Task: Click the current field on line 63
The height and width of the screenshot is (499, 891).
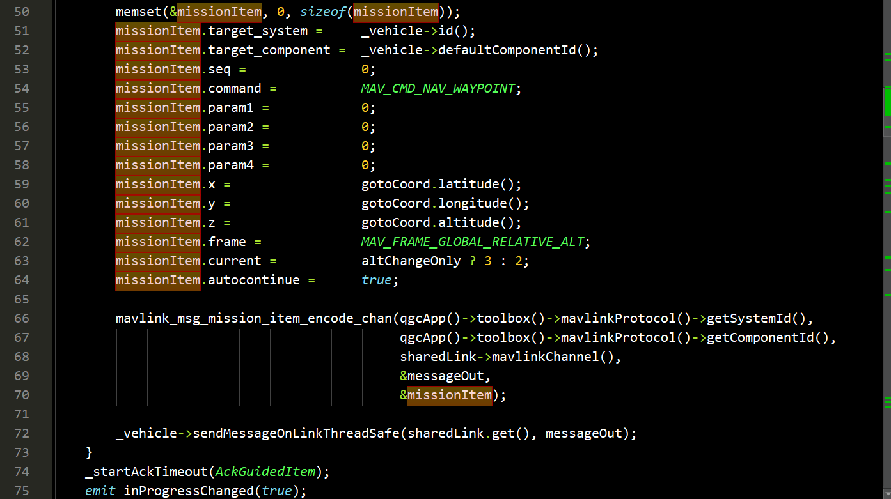Action: 235,261
